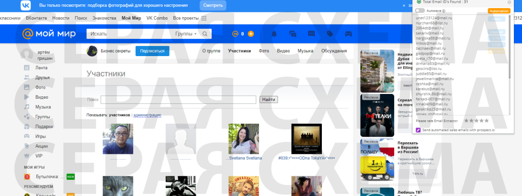Click ВКонтакте in the top navigation

click(x=36, y=18)
